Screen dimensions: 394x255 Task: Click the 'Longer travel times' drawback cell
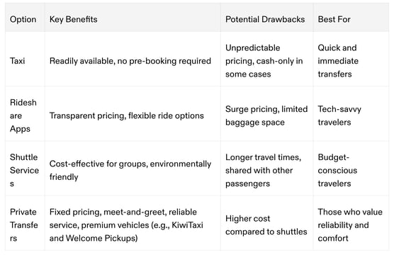[267, 170]
